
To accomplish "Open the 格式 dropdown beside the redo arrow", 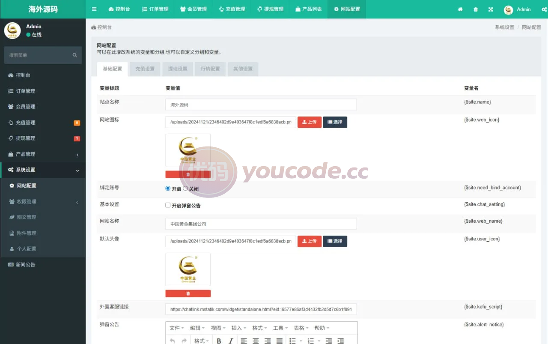I will pos(201,341).
